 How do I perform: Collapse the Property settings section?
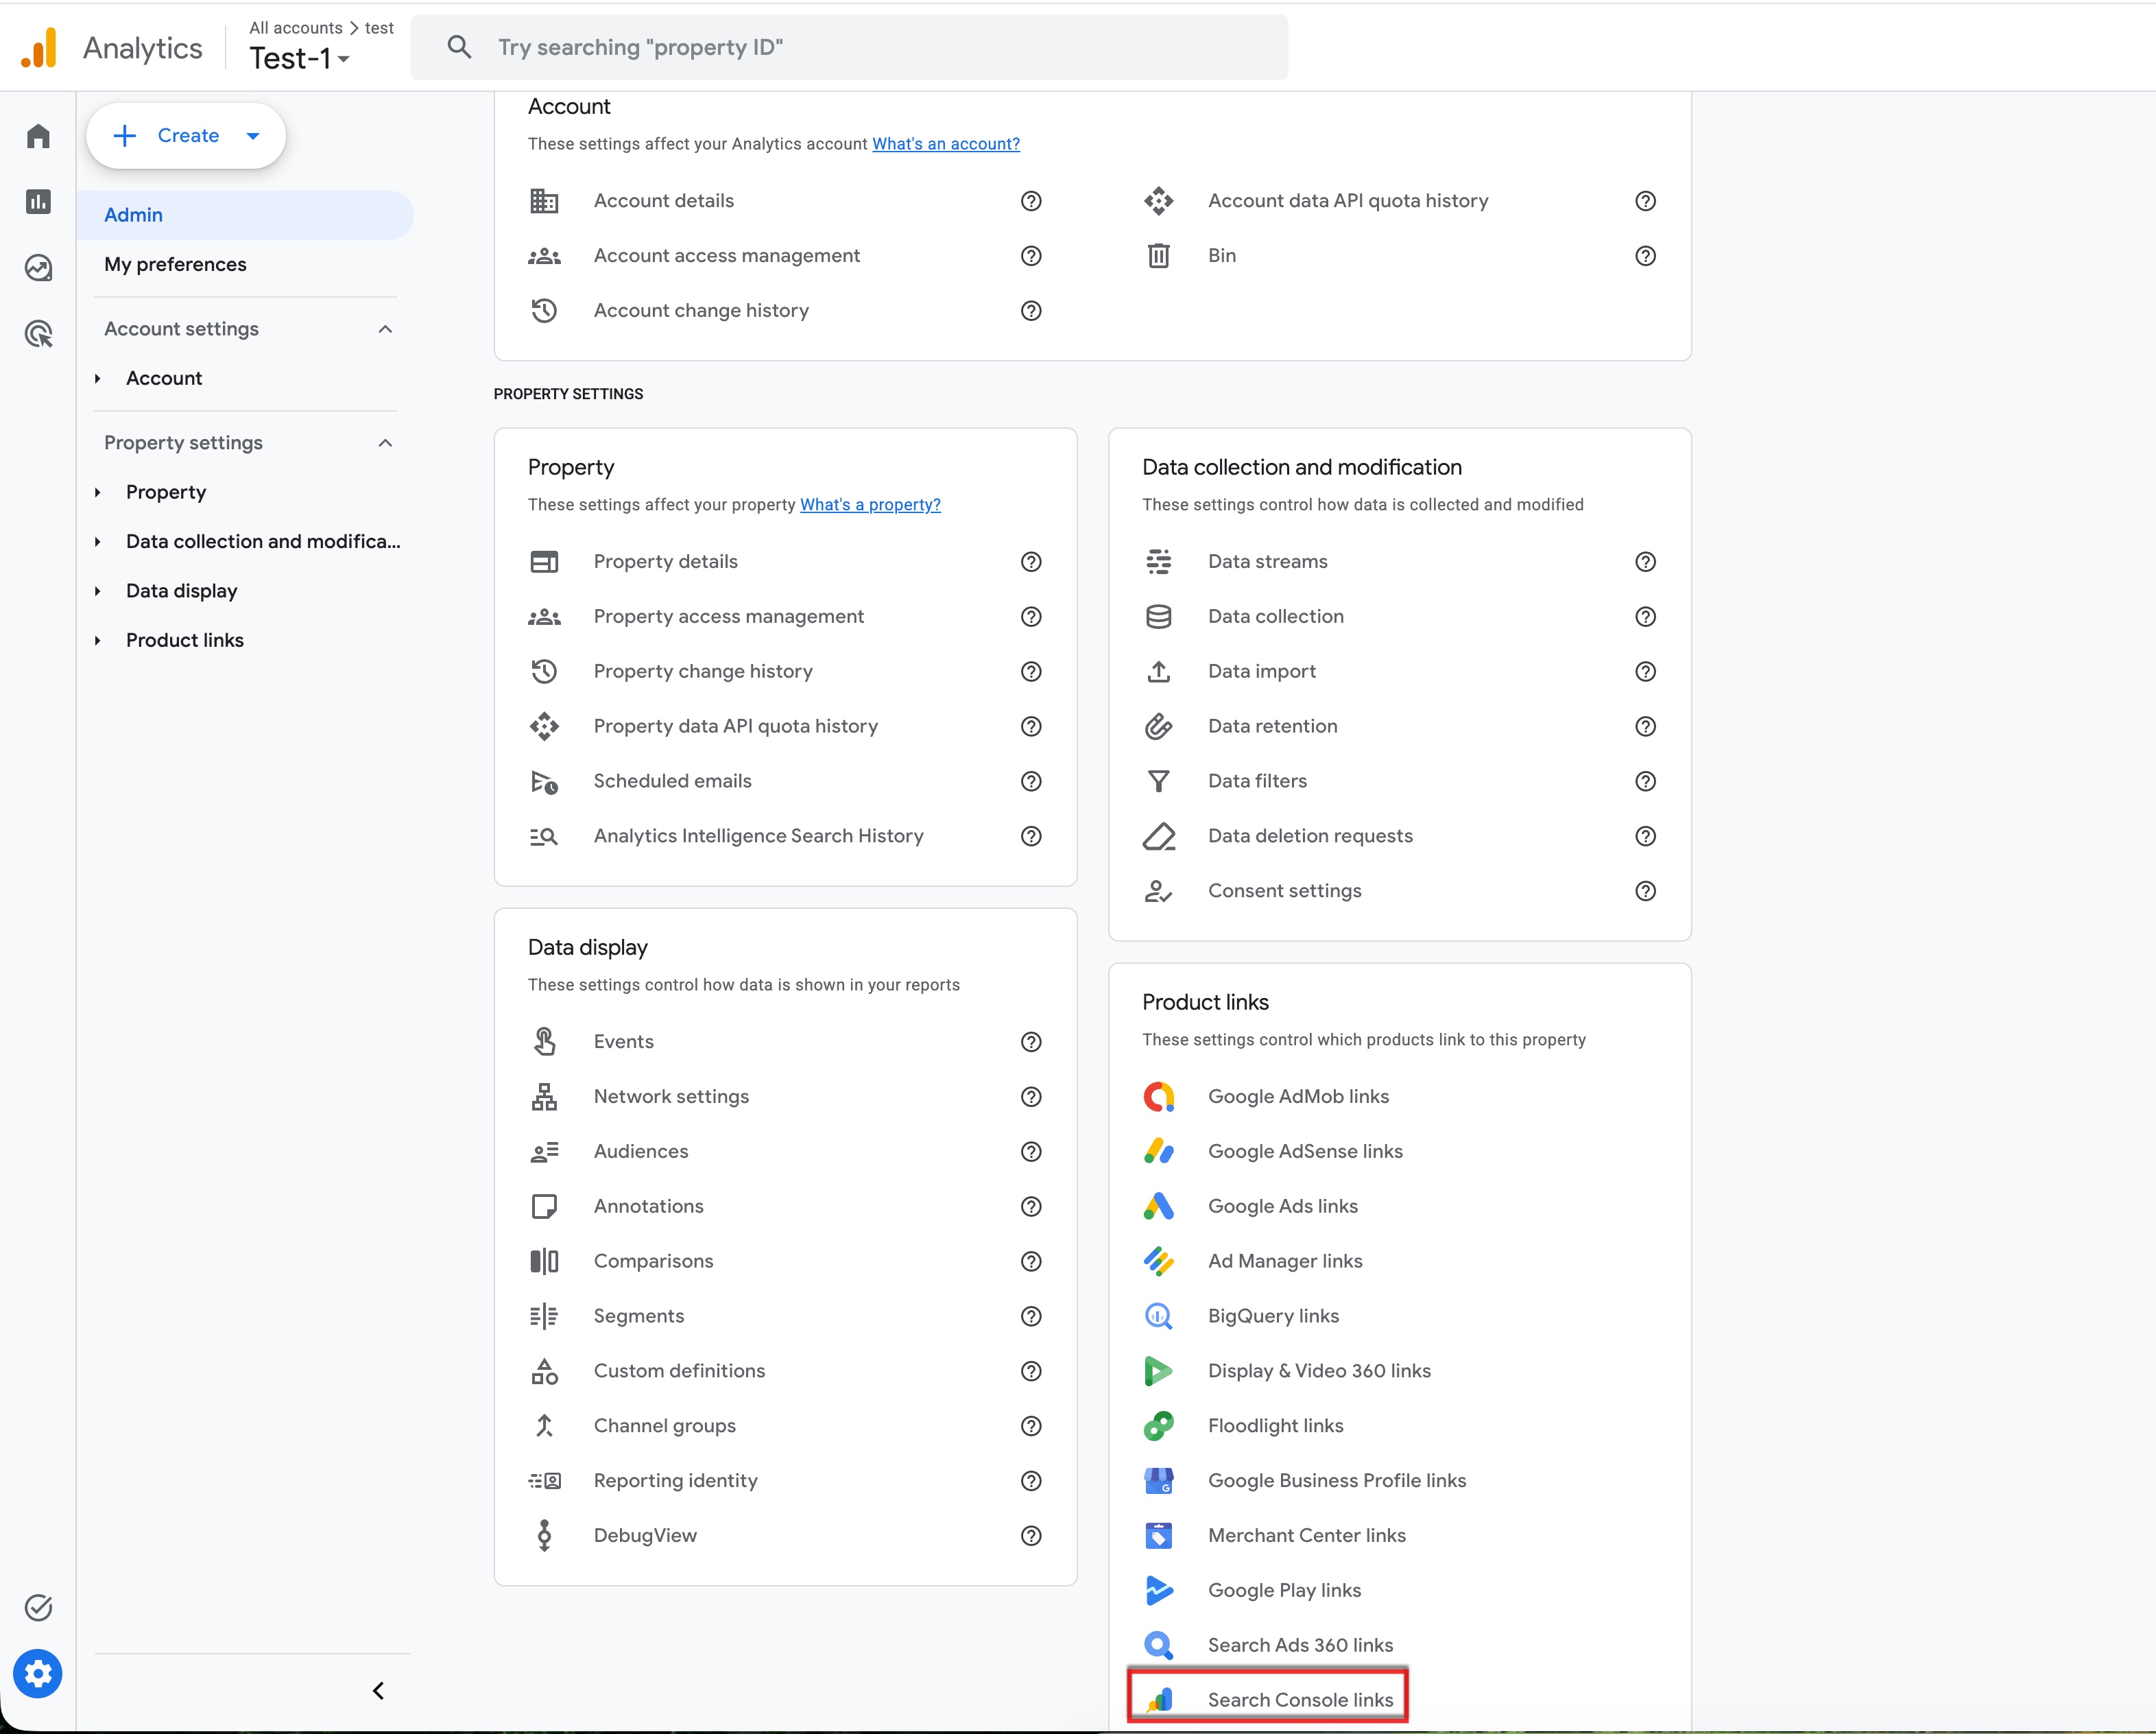coord(385,443)
